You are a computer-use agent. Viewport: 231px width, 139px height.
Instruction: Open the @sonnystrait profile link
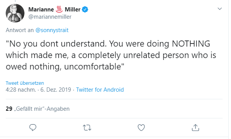click(x=52, y=30)
